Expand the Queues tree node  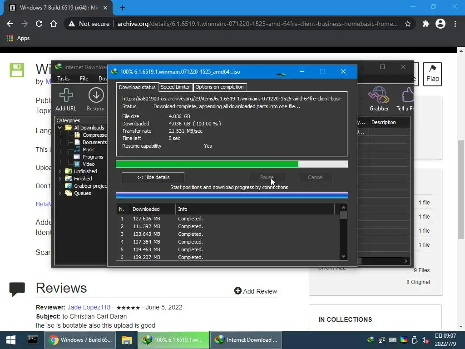tap(59, 193)
